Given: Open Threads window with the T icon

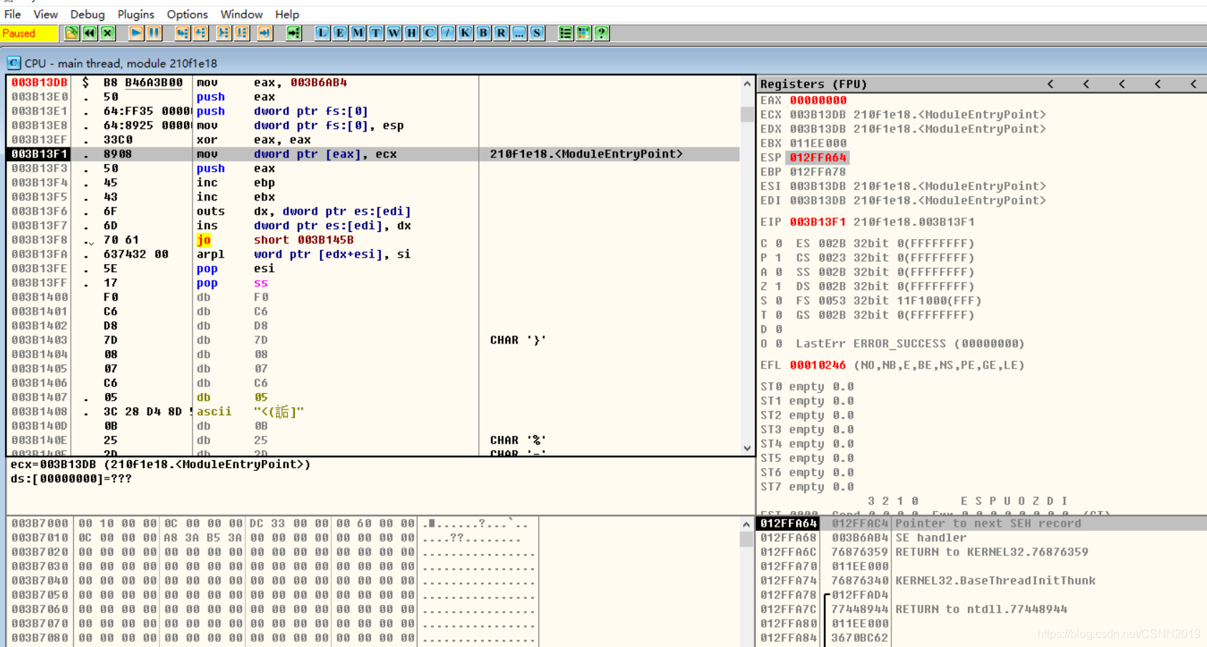Looking at the screenshot, I should point(376,33).
